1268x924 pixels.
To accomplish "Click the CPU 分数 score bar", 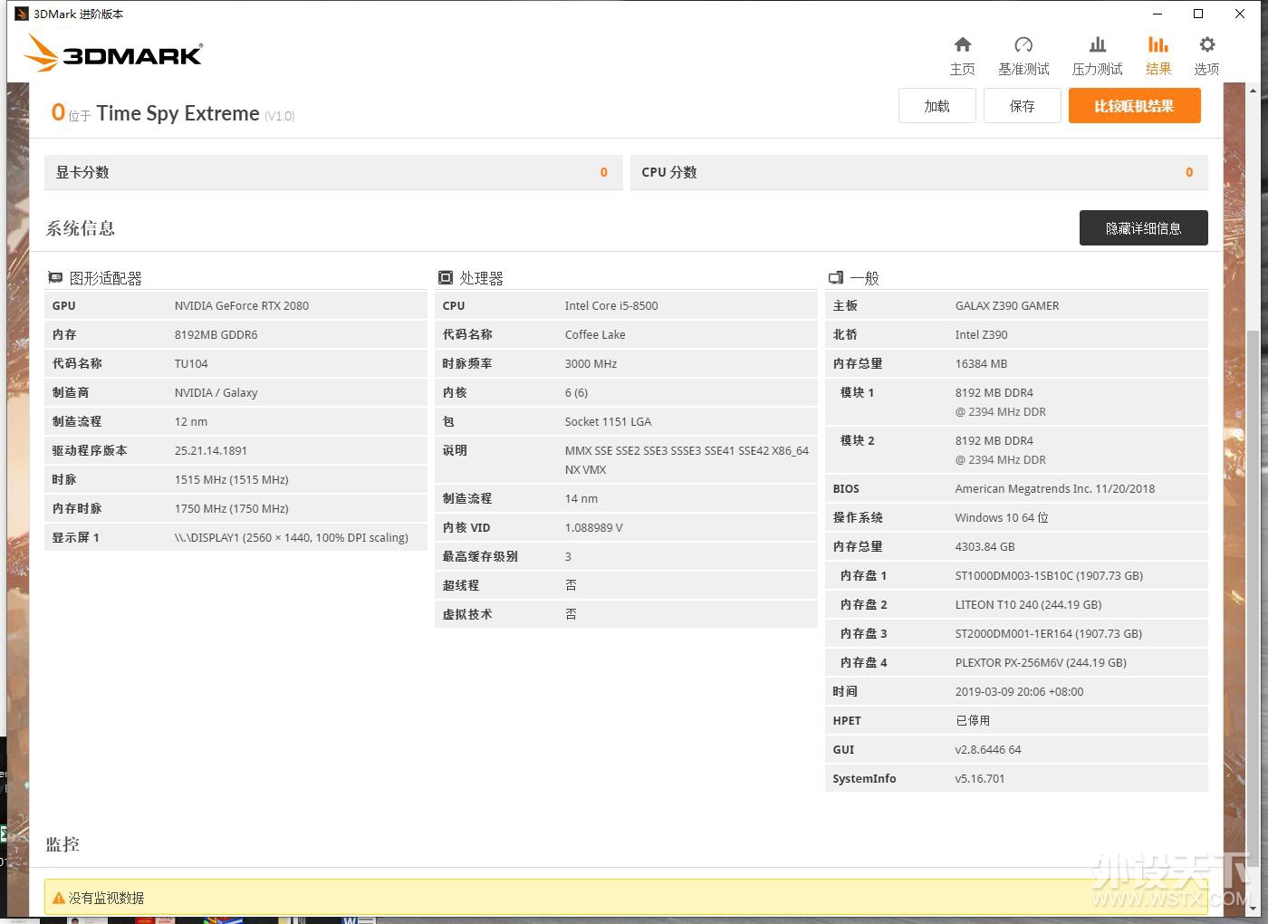I will click(x=919, y=172).
